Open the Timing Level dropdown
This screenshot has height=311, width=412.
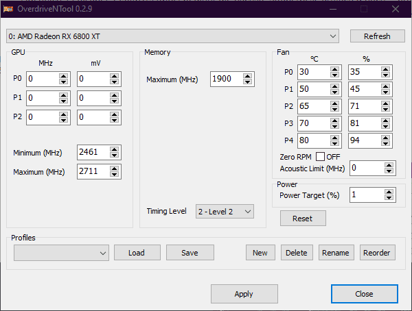tap(225, 212)
